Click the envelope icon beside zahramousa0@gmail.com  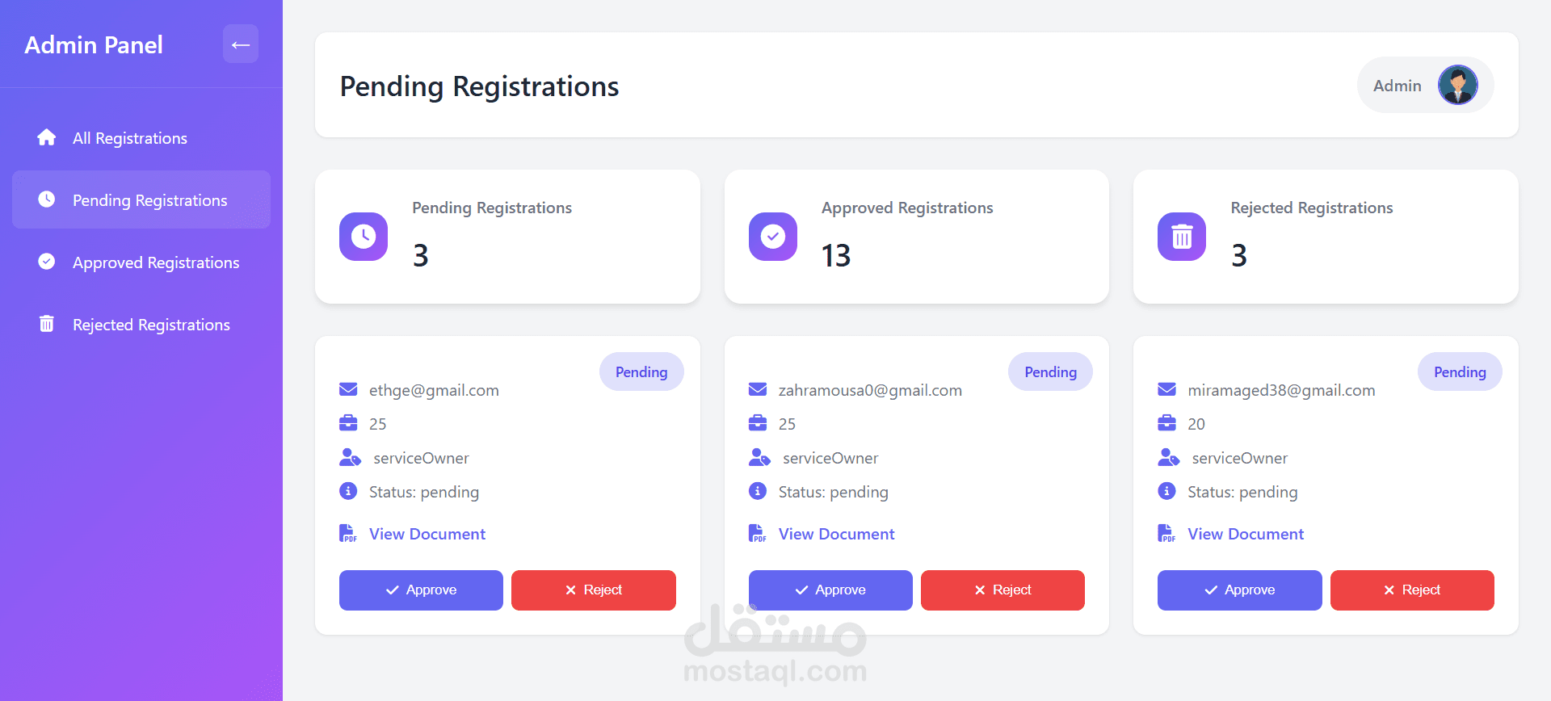(758, 390)
